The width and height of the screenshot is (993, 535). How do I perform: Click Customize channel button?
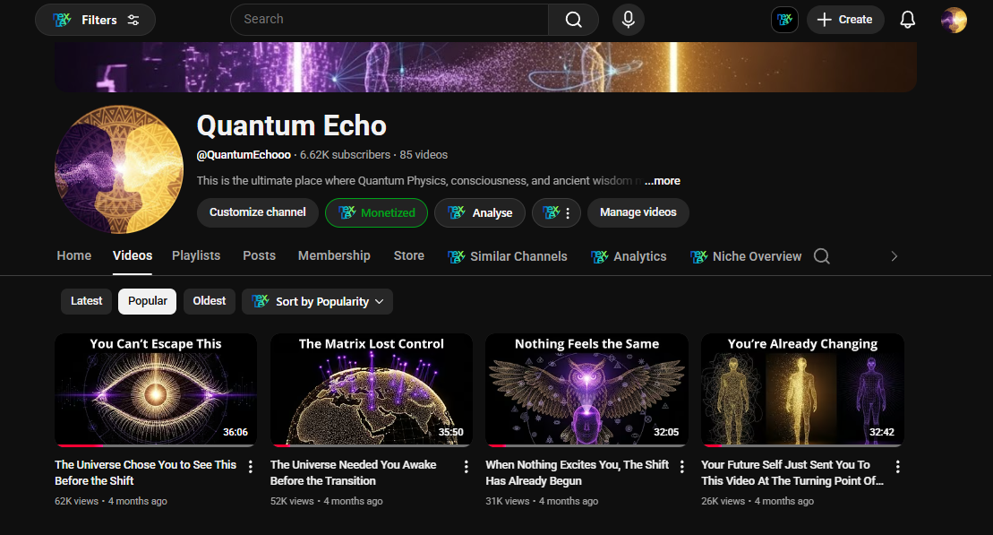tap(258, 212)
